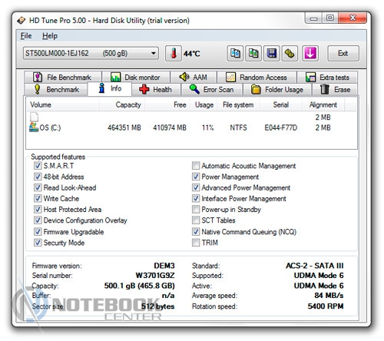The image size is (384, 341).
Task: Switch to the Folder Usage tab
Action: click(x=277, y=90)
